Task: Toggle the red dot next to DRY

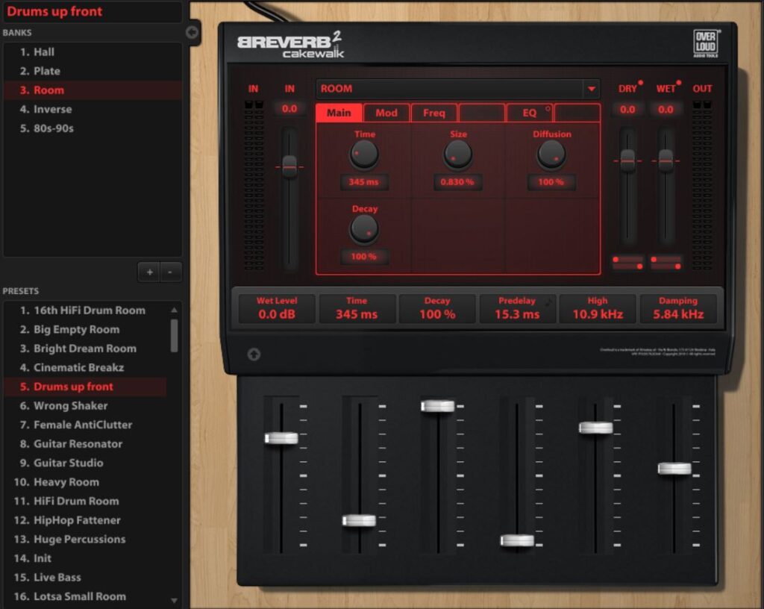Action: click(x=641, y=82)
